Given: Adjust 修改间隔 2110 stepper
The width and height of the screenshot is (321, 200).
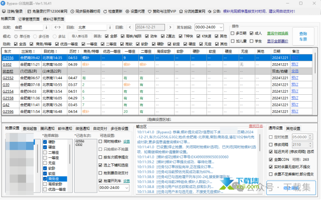Looking at the screenshot, I should click(x=310, y=145).
